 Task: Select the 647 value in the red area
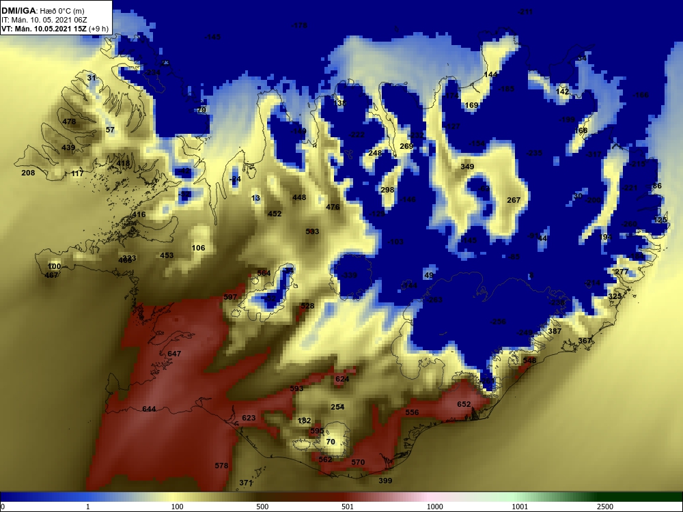[x=174, y=354]
